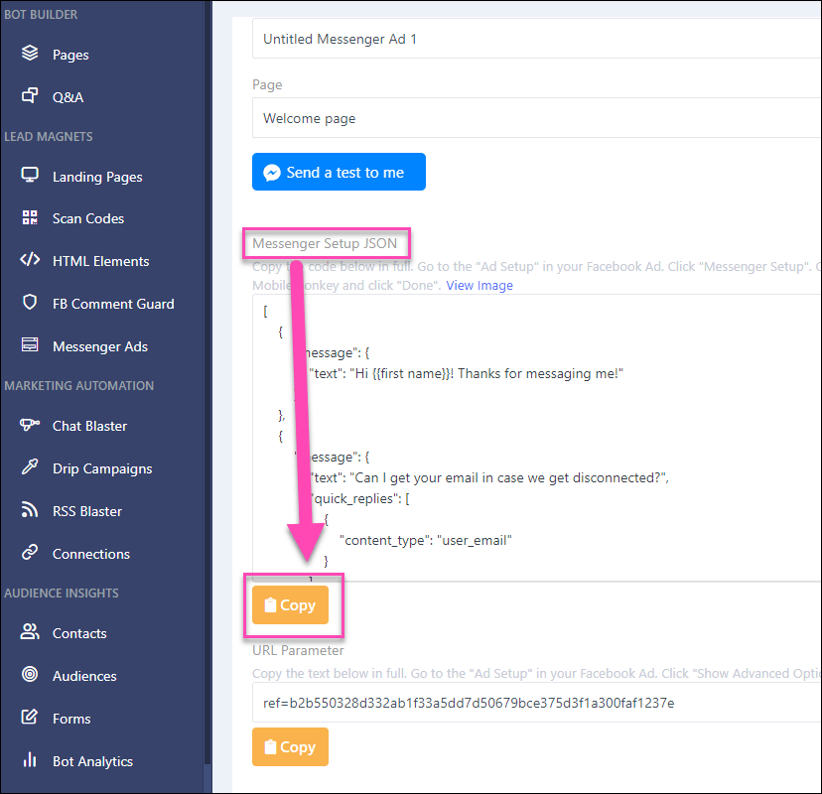Click the Page field label
Image resolution: width=822 pixels, height=794 pixels.
pos(267,85)
